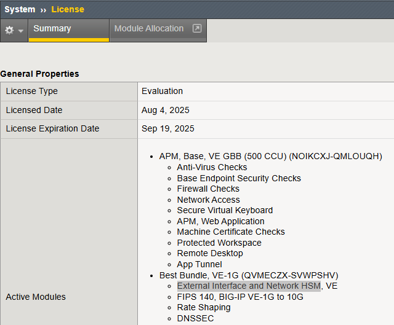This screenshot has height=325, width=394.
Task: Click the Licensed Date label
Action: (x=34, y=110)
